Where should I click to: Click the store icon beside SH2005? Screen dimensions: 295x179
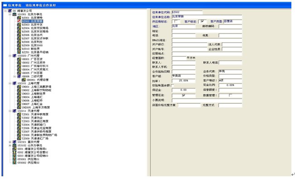click(x=19, y=107)
